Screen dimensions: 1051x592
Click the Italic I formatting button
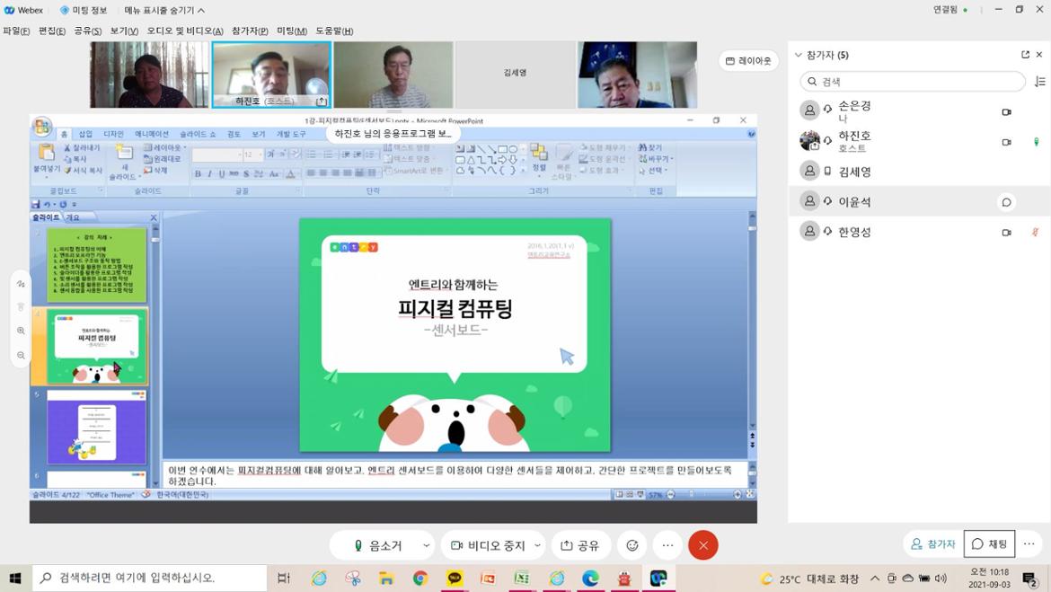tap(210, 173)
